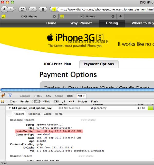
Task: Go to the browser Home page icon
Action: tap(43, 9)
